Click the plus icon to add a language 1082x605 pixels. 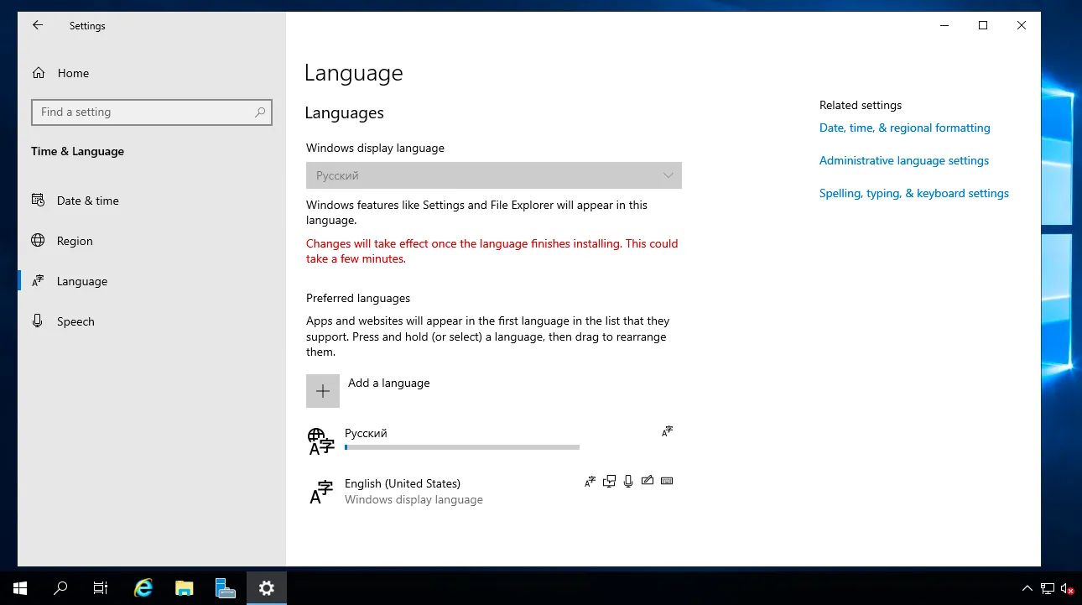coord(323,391)
